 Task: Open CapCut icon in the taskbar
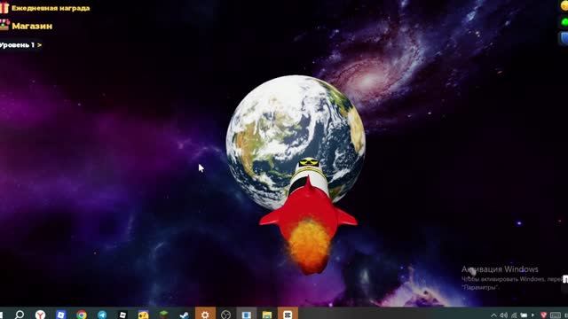click(x=288, y=315)
